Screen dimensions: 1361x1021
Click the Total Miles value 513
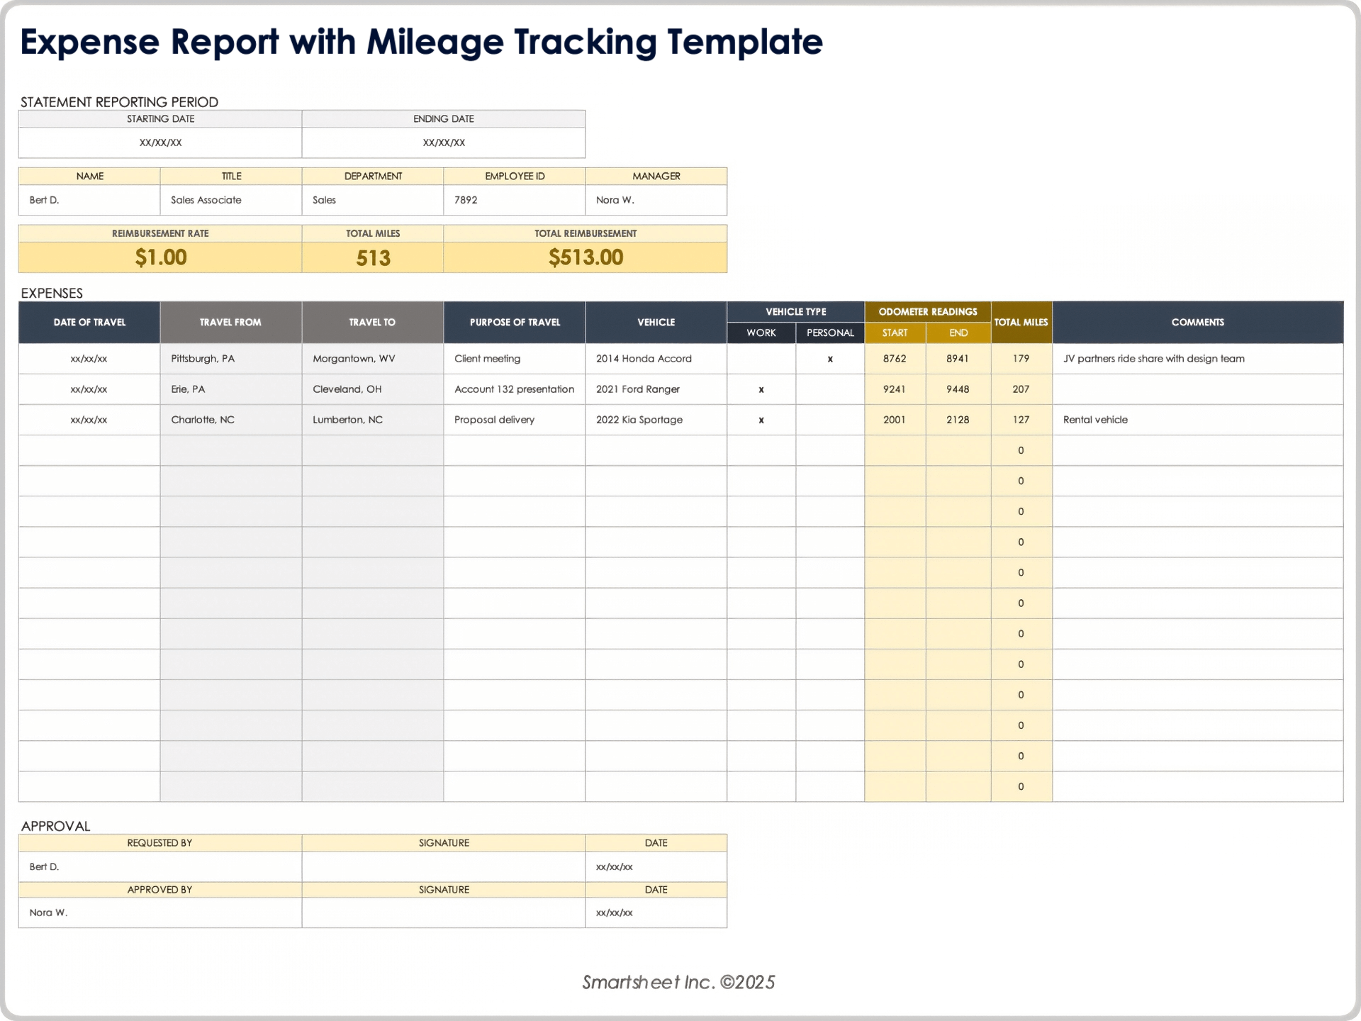372,258
